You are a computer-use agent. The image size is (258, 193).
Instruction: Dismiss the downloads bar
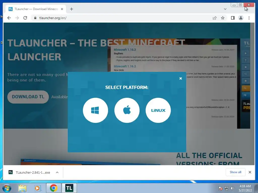pyautogui.click(x=250, y=172)
